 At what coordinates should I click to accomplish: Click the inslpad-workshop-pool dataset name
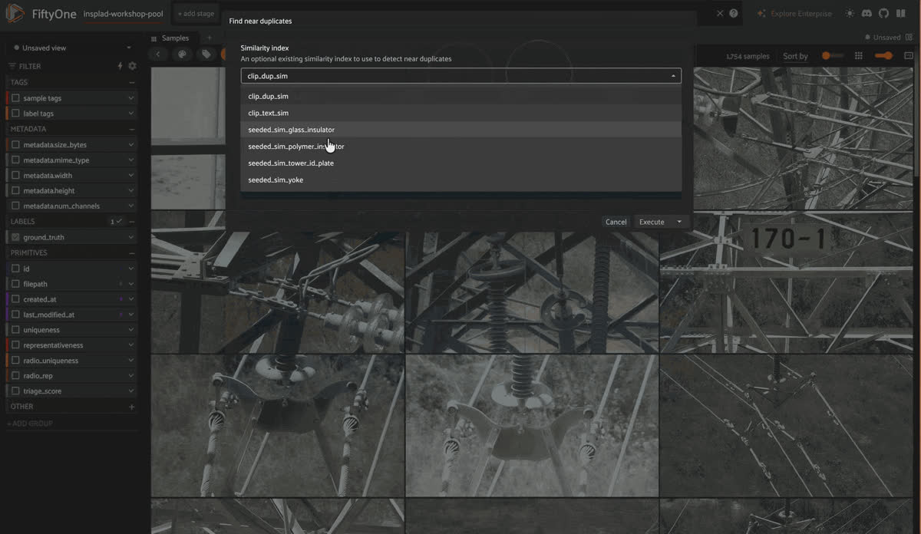coord(123,14)
